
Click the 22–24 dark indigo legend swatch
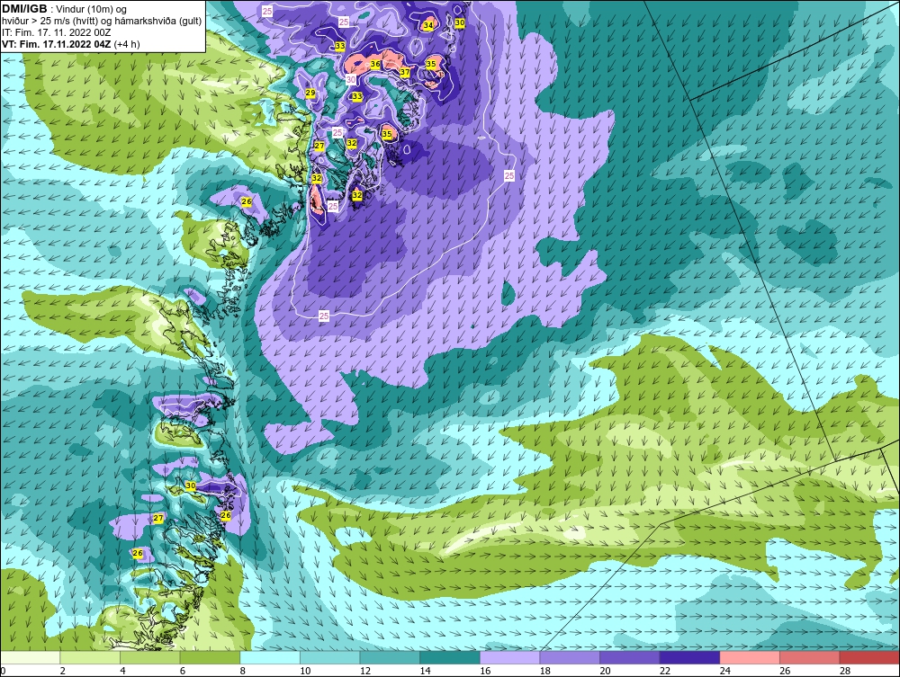[690, 657]
